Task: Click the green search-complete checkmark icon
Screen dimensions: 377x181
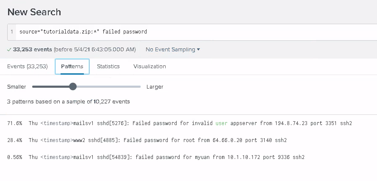Action: 9,50
